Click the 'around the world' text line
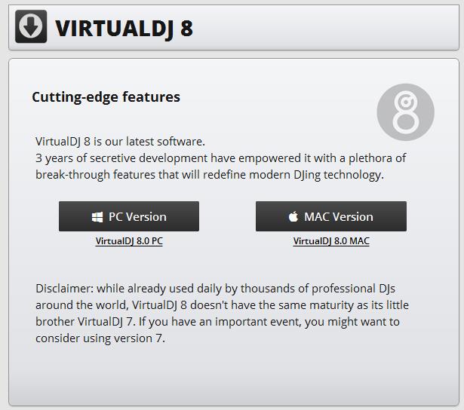The image size is (464, 410). coord(81,305)
